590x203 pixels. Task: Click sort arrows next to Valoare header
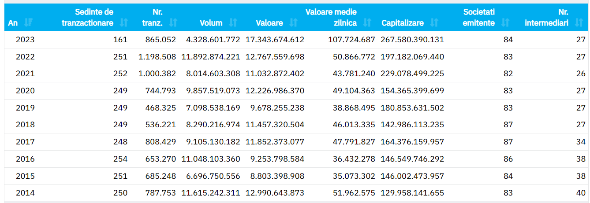pos(294,22)
